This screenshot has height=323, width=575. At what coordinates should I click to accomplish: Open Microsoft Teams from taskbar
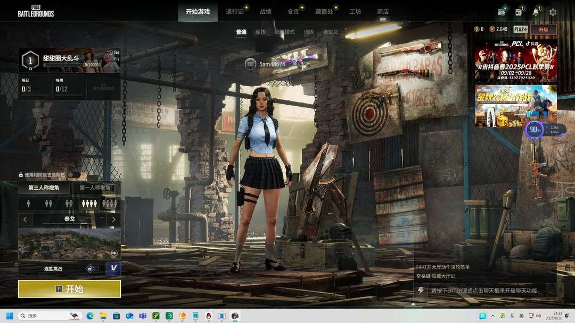pos(143,316)
